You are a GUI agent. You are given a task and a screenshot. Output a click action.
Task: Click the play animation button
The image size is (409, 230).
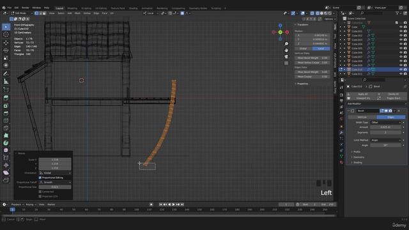(173, 204)
